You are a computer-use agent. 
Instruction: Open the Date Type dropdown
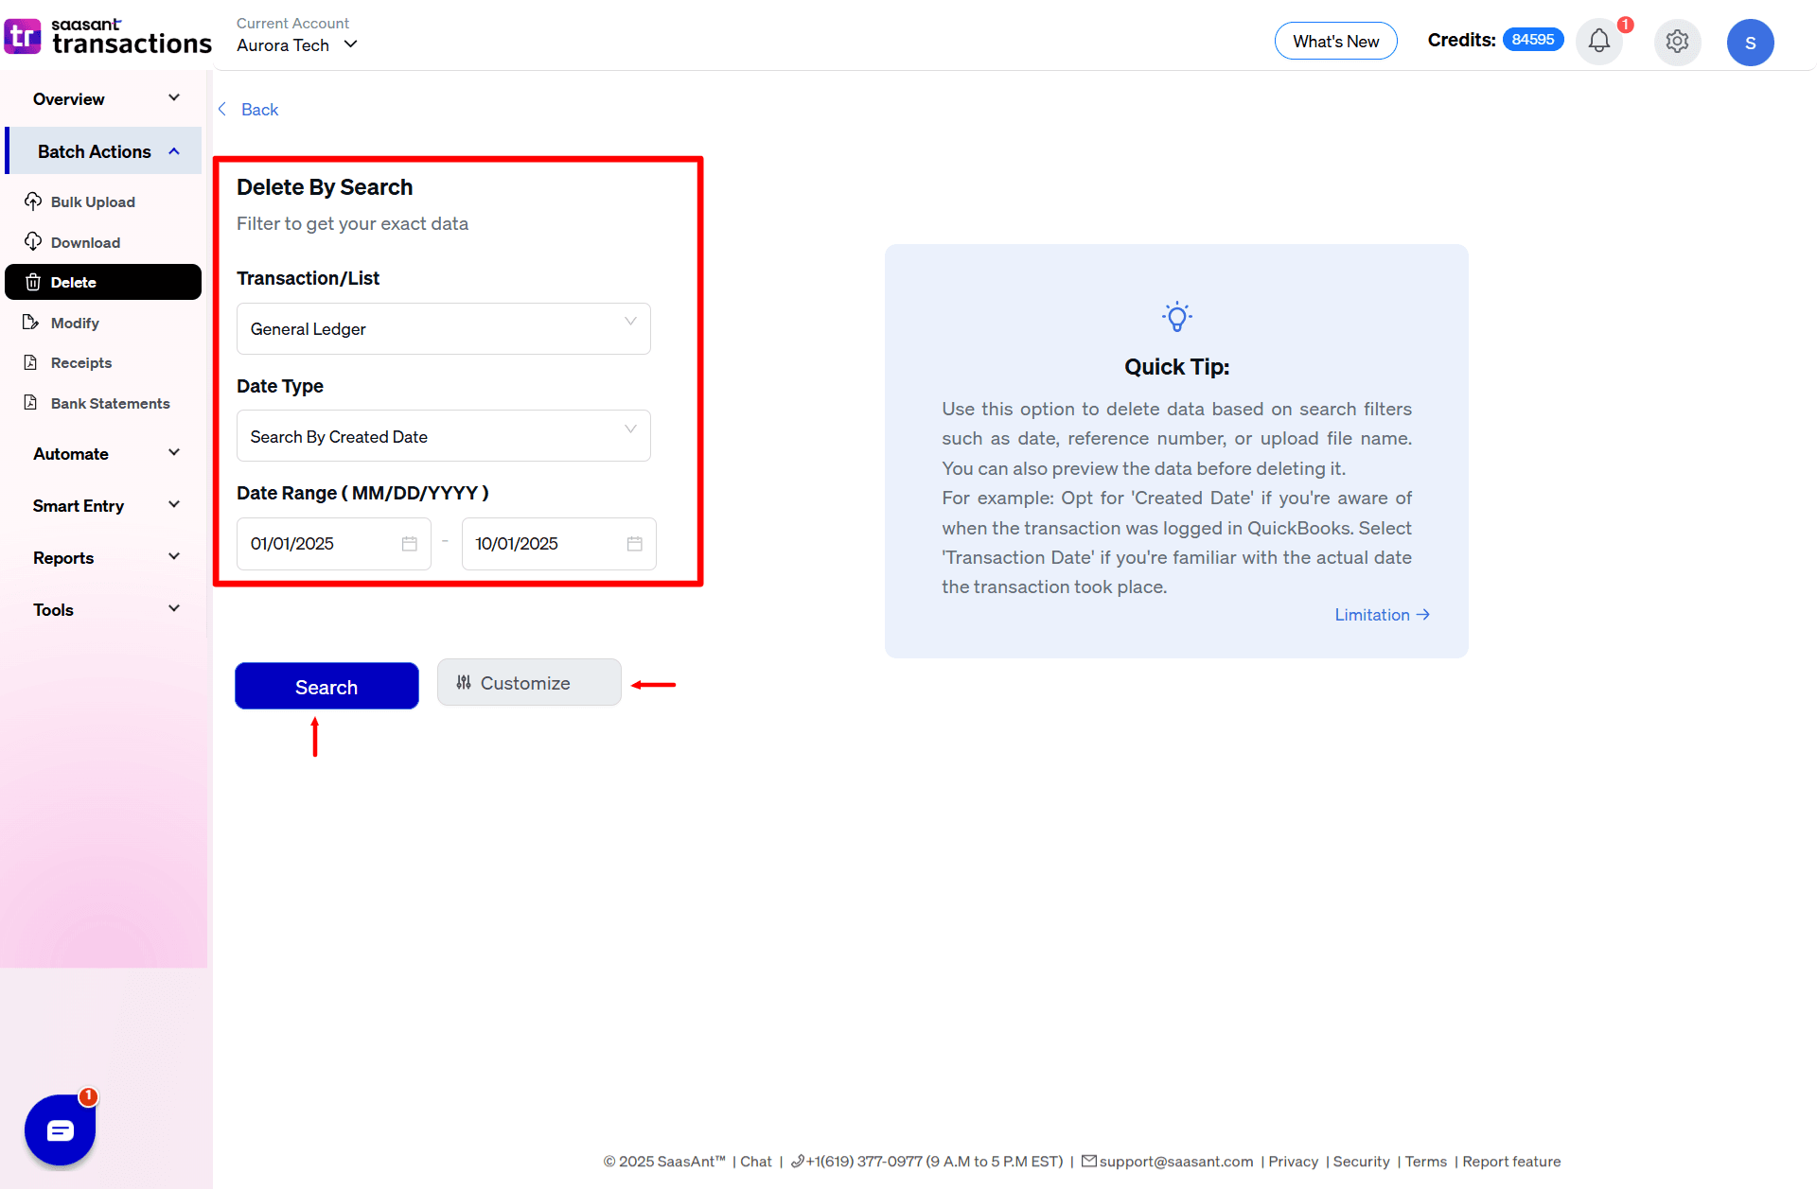pyautogui.click(x=443, y=436)
